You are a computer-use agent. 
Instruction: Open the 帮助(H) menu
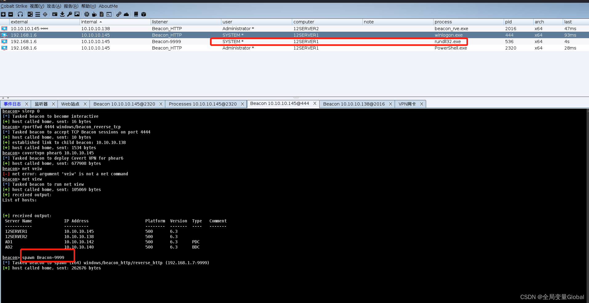point(89,6)
